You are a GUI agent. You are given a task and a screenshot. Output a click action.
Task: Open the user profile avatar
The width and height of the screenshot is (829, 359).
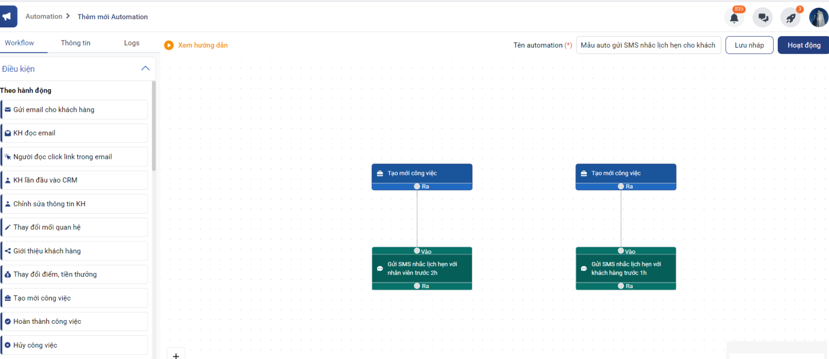click(819, 18)
